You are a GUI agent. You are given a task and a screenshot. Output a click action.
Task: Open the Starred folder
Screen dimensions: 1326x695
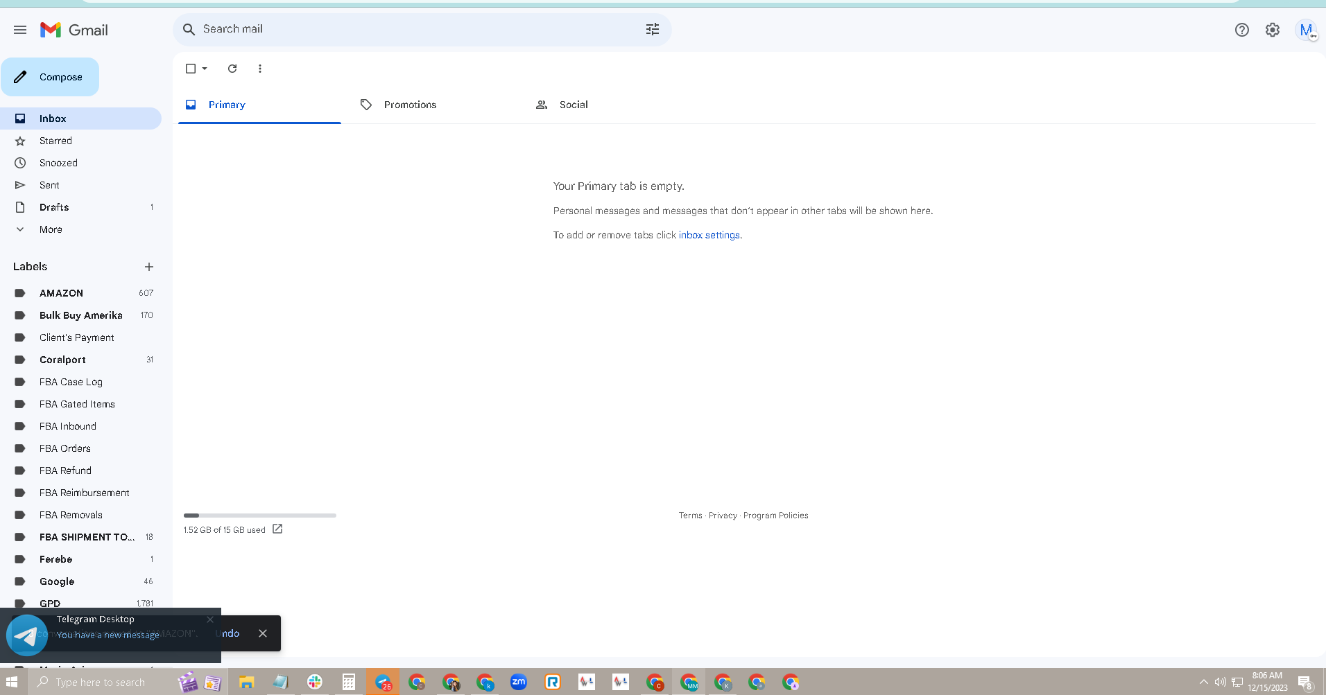(x=80, y=141)
